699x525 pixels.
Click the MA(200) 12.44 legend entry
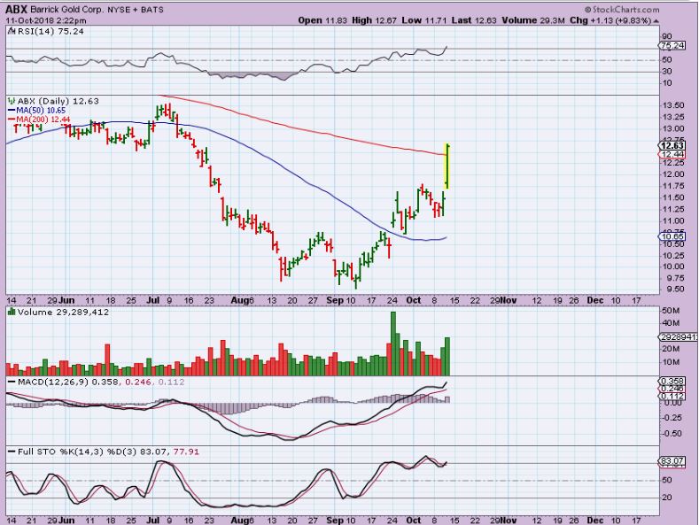tap(39, 120)
